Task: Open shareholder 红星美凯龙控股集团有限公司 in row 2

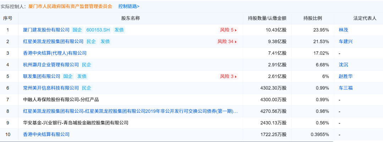Action: (x=53, y=42)
